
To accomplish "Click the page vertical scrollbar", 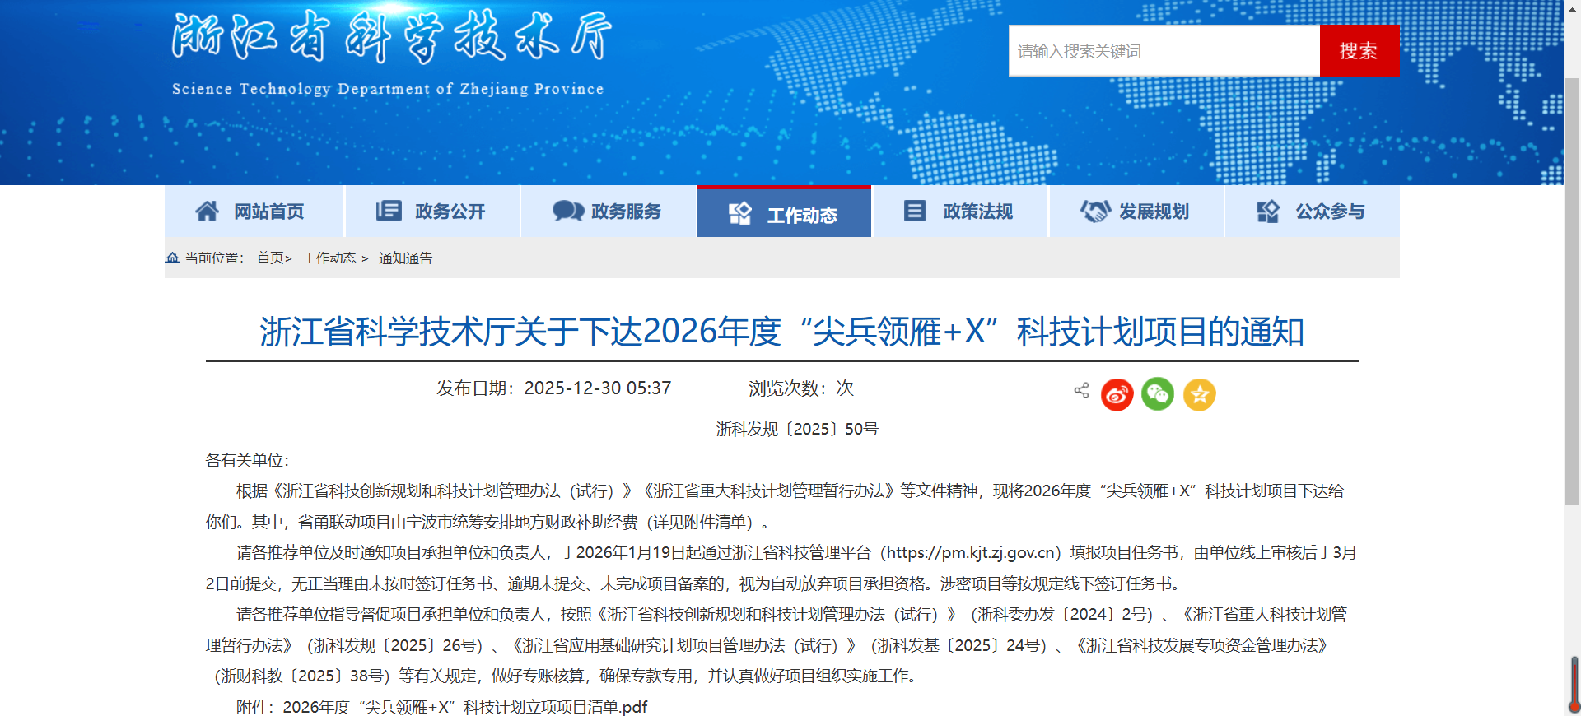I will 1572,329.
